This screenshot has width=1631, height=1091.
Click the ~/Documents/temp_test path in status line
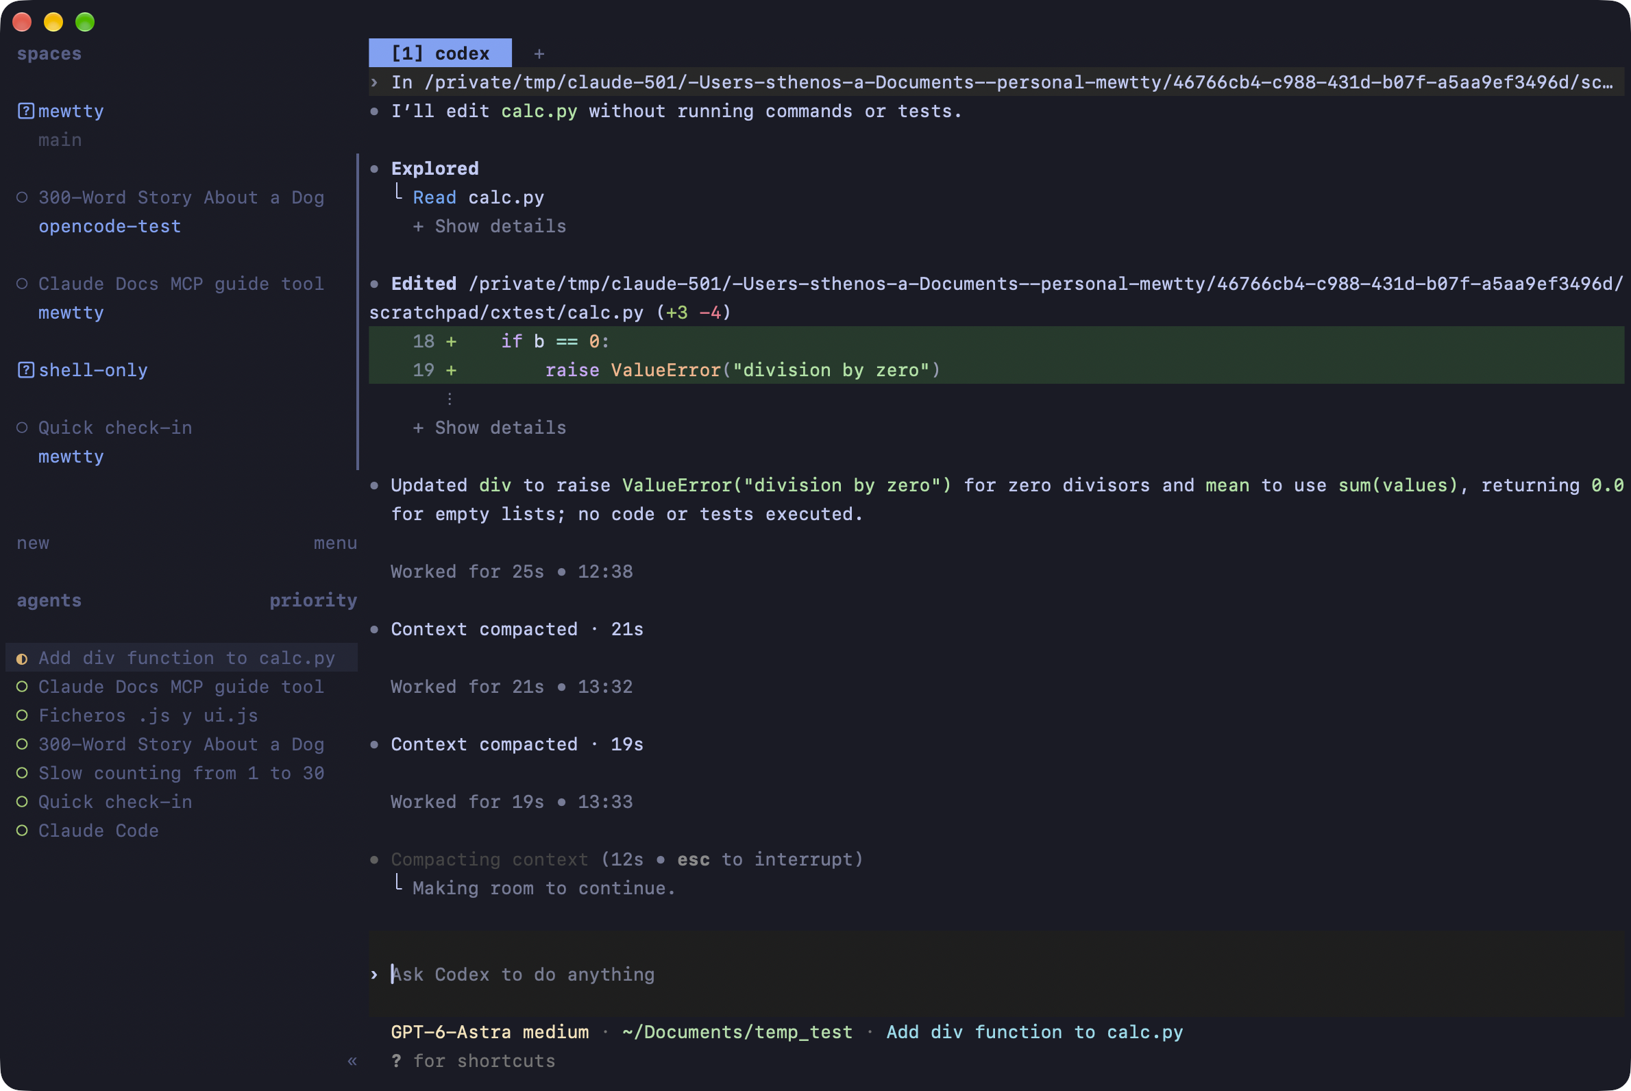[737, 1032]
